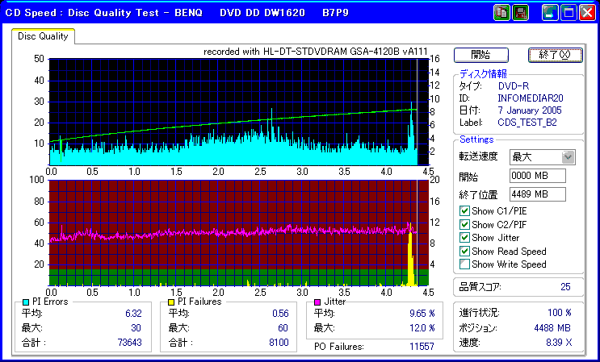Viewport: 600px width, 362px height.
Task: Click the minimize window icon
Action: 550,13
